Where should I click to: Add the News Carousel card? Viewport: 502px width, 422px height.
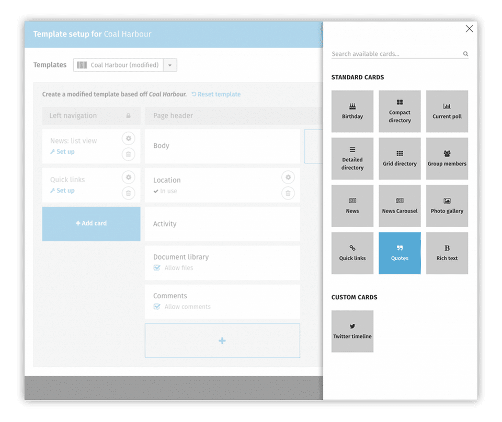pyautogui.click(x=400, y=206)
